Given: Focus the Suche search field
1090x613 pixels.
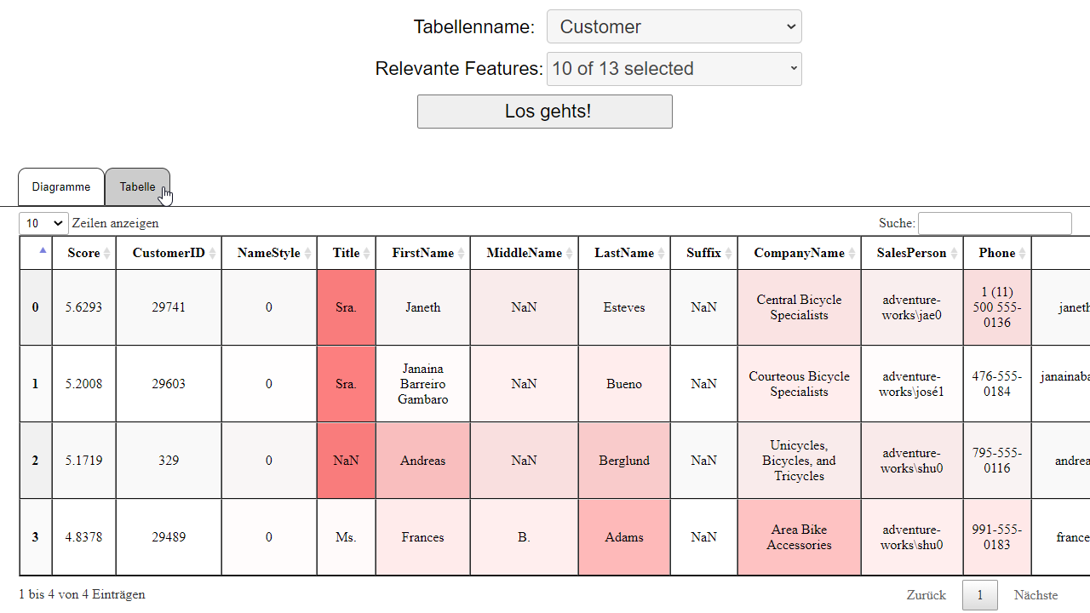Looking at the screenshot, I should point(995,223).
